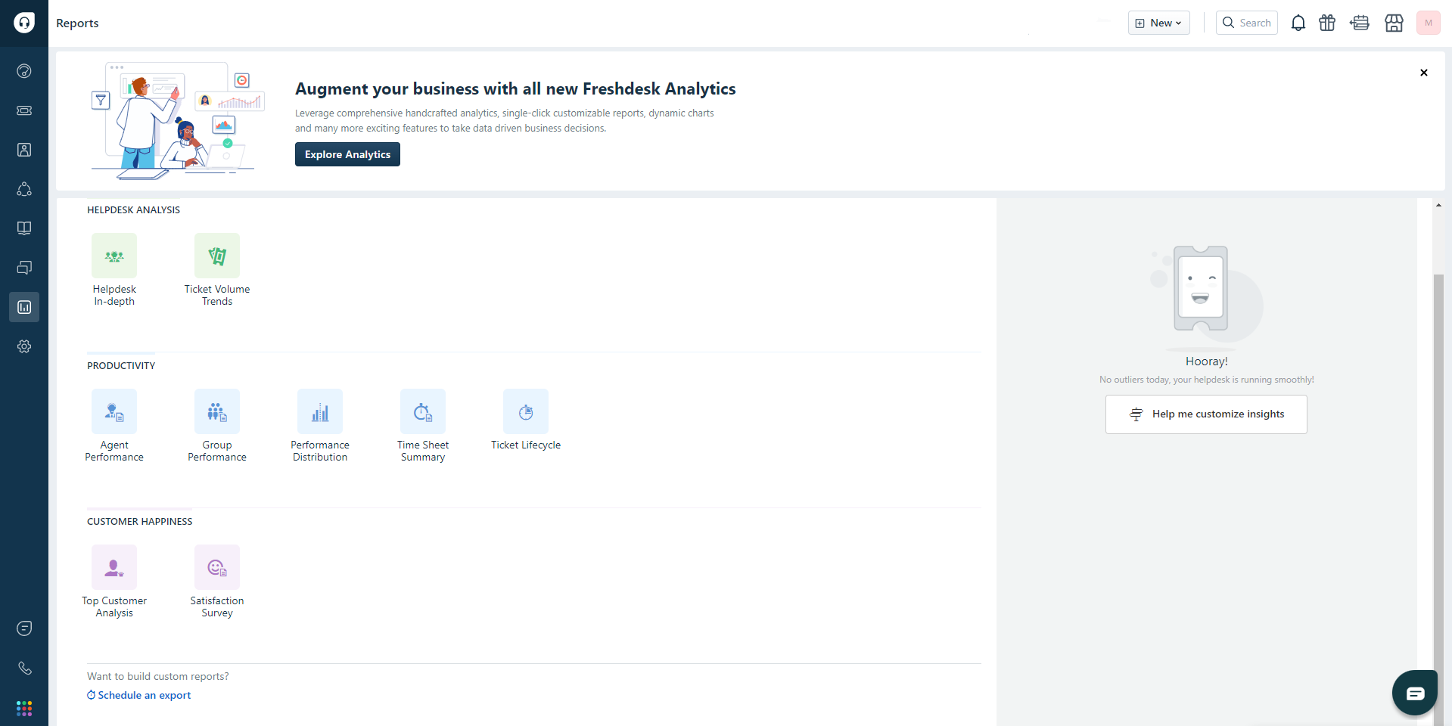Dismiss the Freshdesk Analytics banner
The height and width of the screenshot is (726, 1452).
click(x=1424, y=73)
